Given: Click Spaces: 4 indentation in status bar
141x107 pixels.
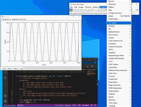Looking at the screenshot, I should coord(68,105).
